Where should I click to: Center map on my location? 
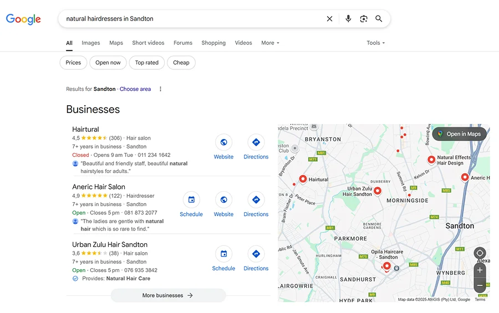click(x=480, y=253)
